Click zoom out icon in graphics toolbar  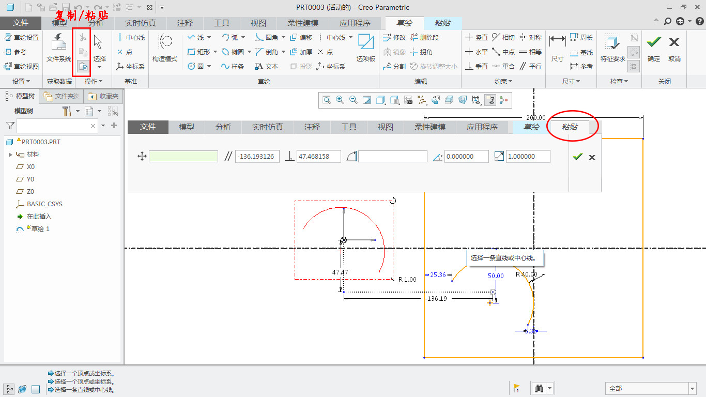354,100
